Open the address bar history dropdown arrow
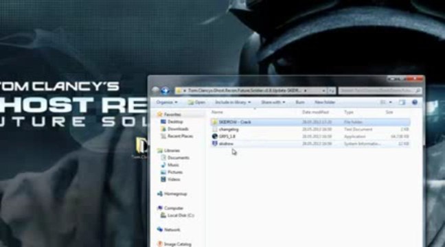Image resolution: width=445 pixels, height=247 pixels. tap(323, 91)
